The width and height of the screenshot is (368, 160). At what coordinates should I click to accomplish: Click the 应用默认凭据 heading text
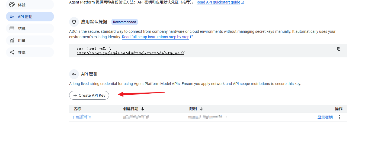click(x=94, y=22)
